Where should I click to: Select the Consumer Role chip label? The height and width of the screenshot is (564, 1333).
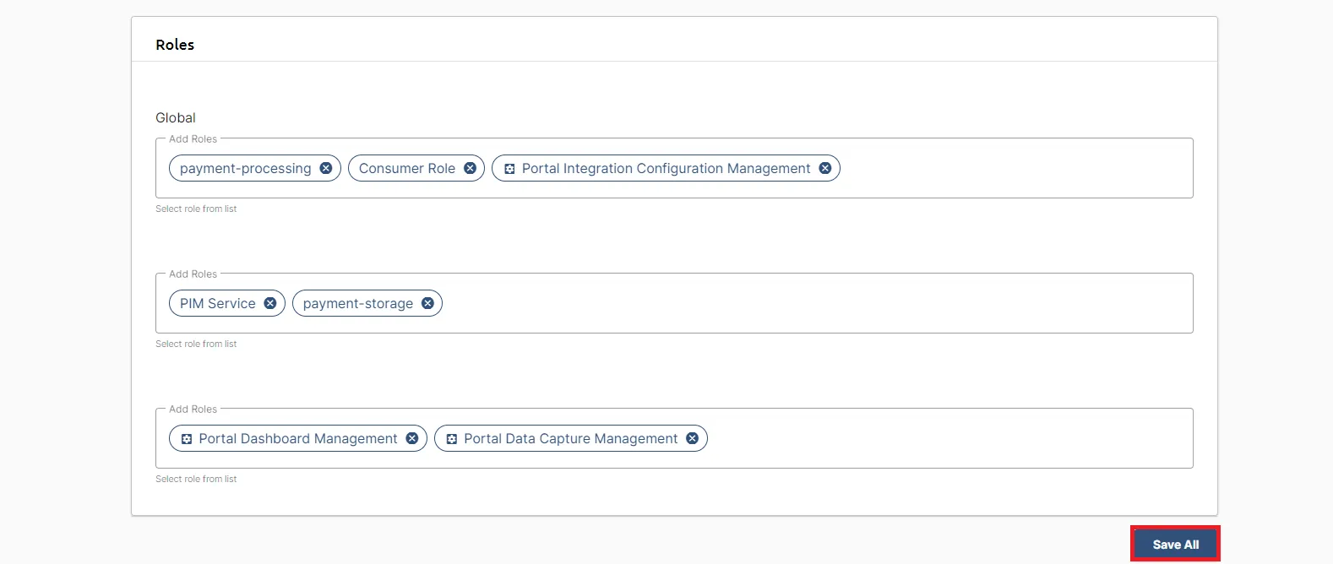tap(407, 168)
